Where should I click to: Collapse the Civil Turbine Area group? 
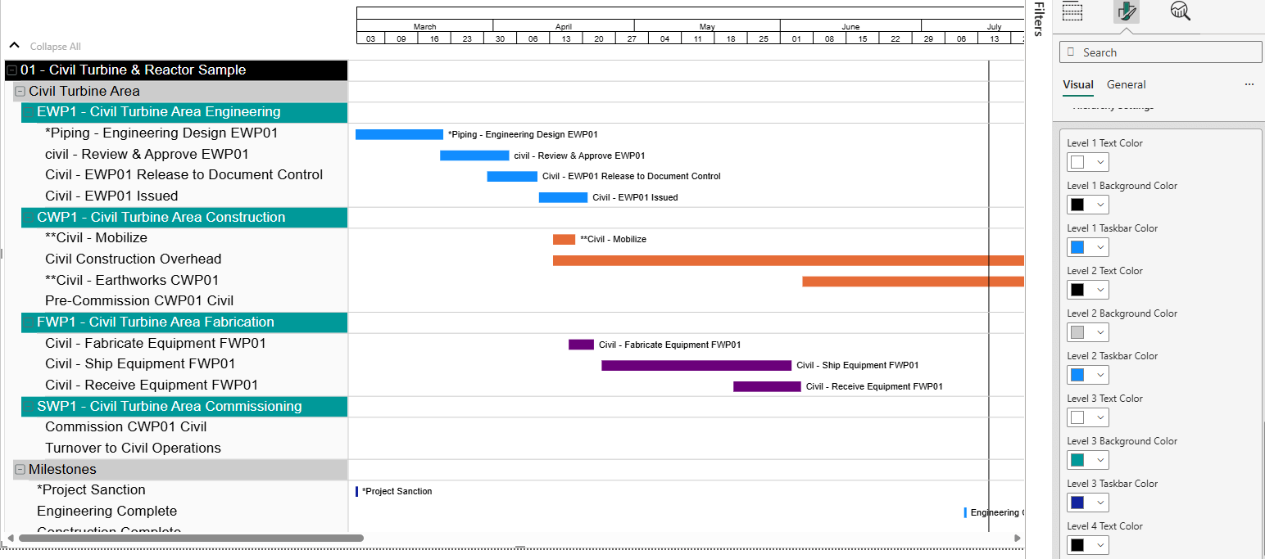point(20,92)
